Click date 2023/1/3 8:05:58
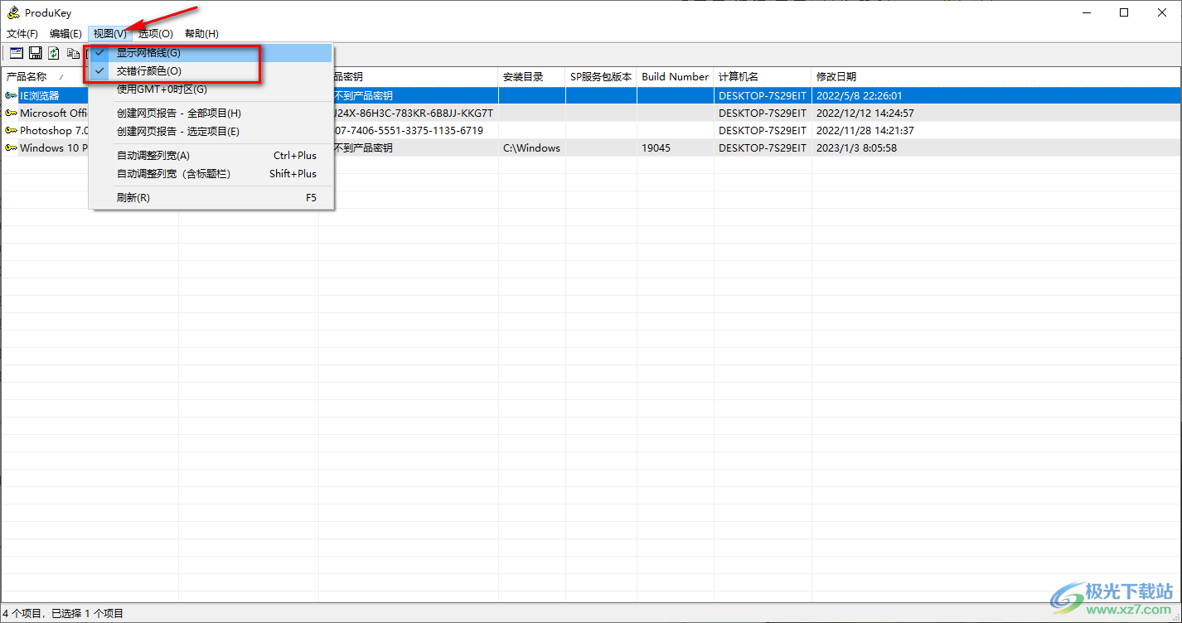The height and width of the screenshot is (623, 1182). coord(856,147)
